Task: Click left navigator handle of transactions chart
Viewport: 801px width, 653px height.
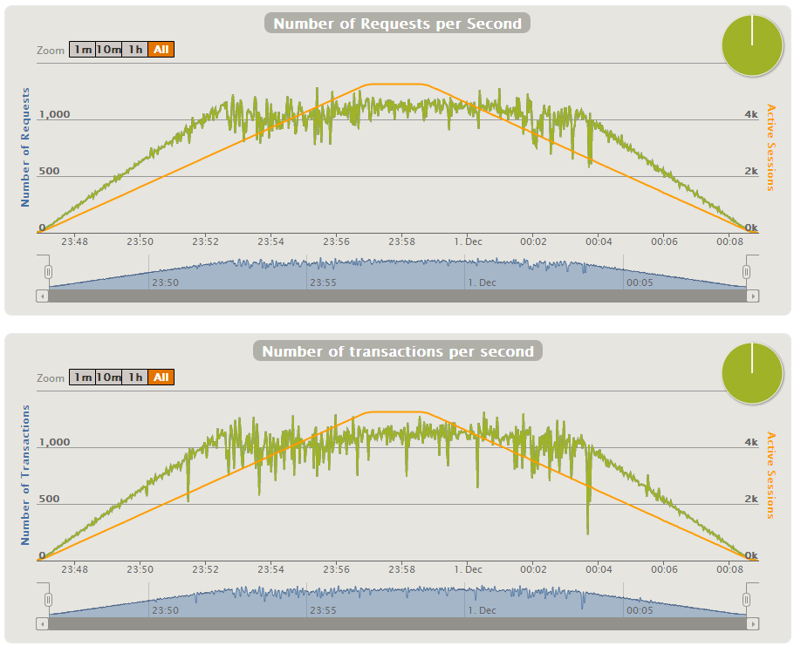Action: (49, 600)
